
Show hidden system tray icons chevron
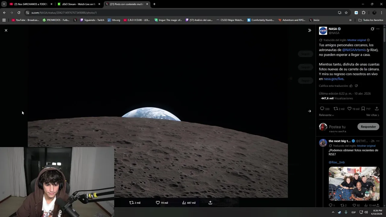(x=333, y=212)
